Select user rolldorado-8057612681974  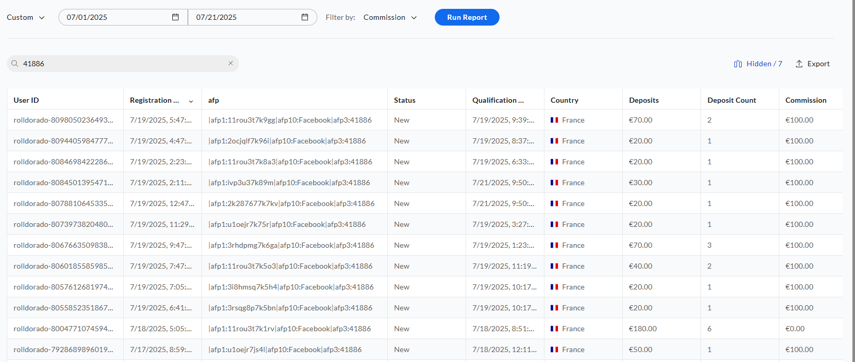(x=63, y=287)
